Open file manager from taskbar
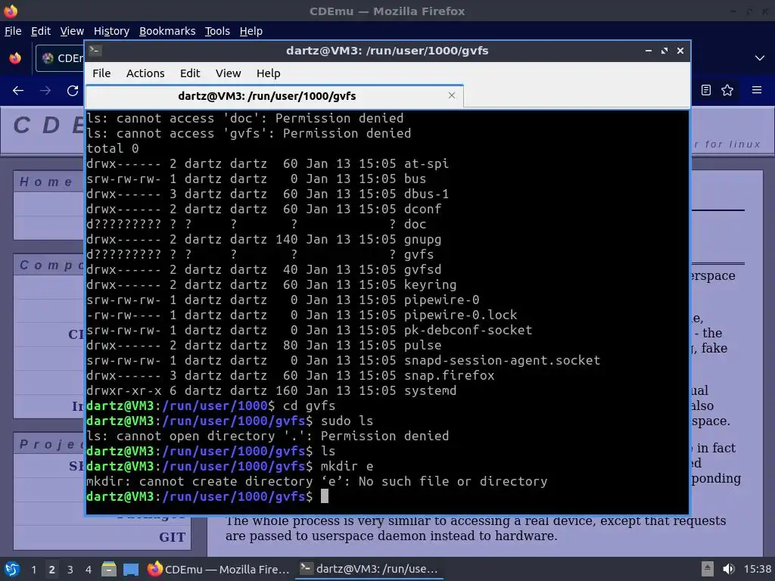775x581 pixels. 109,569
